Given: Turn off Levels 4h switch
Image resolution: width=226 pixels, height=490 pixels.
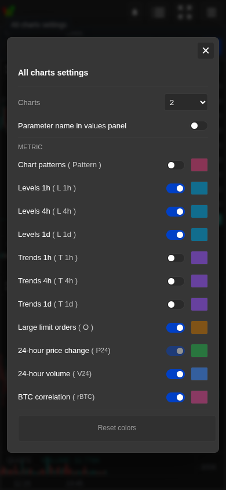Looking at the screenshot, I should click(x=176, y=211).
